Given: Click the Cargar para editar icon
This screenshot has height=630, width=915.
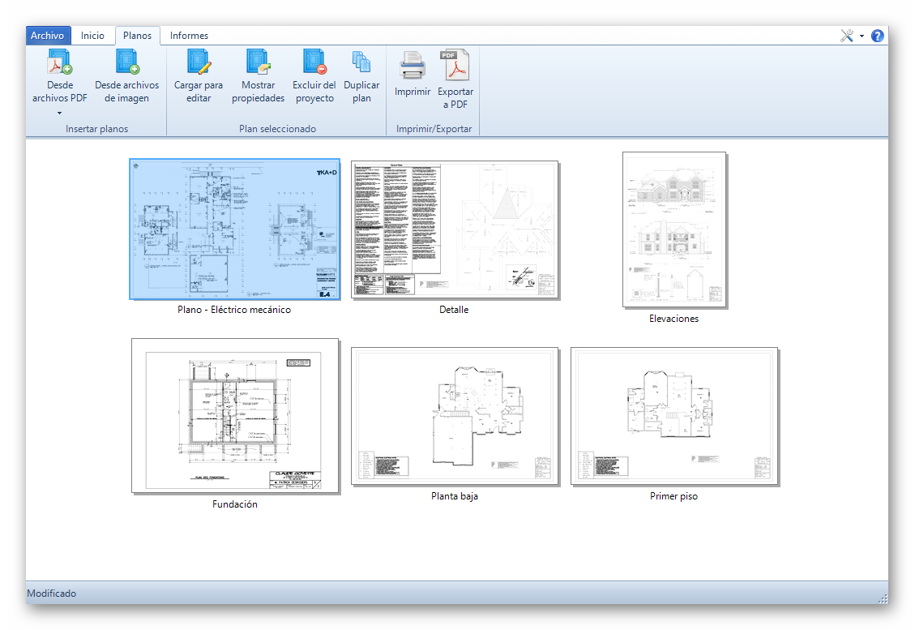Looking at the screenshot, I should click(x=199, y=62).
